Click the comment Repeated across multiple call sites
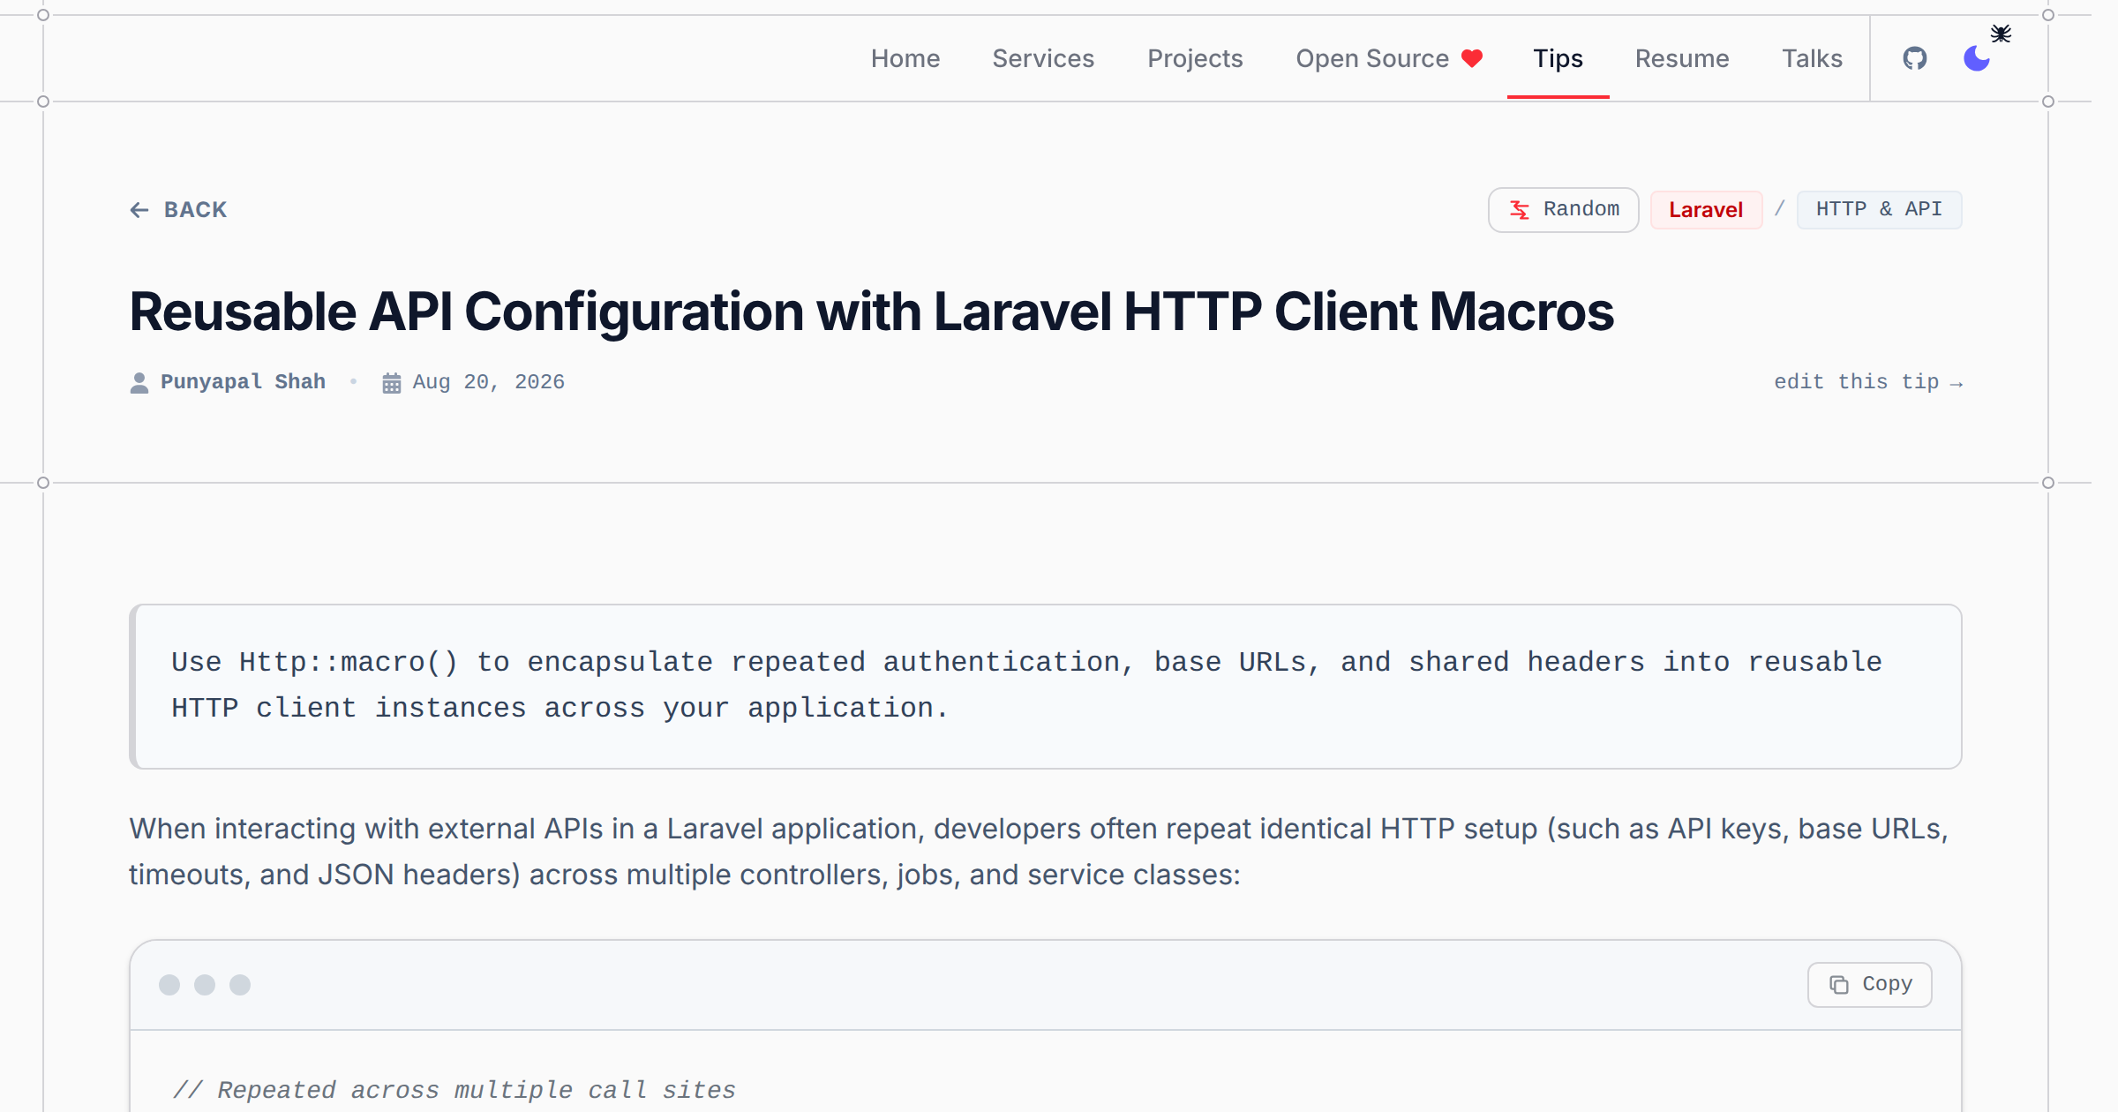The width and height of the screenshot is (2118, 1112). click(x=454, y=1090)
